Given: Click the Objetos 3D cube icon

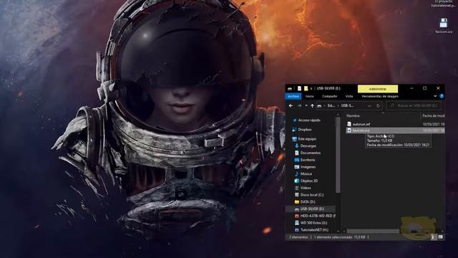Looking at the screenshot, I should 297,181.
